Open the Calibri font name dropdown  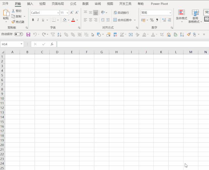click(x=58, y=13)
